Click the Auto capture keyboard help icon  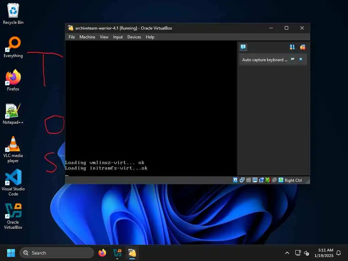293,59
